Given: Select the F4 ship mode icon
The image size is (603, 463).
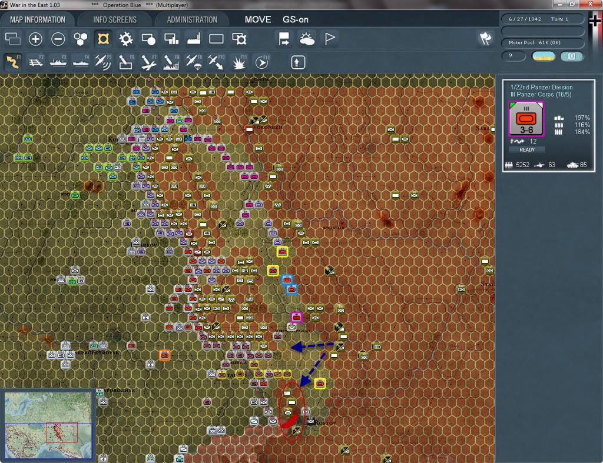Looking at the screenshot, I should pos(81,62).
